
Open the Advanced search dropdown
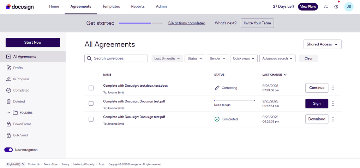click(x=277, y=58)
